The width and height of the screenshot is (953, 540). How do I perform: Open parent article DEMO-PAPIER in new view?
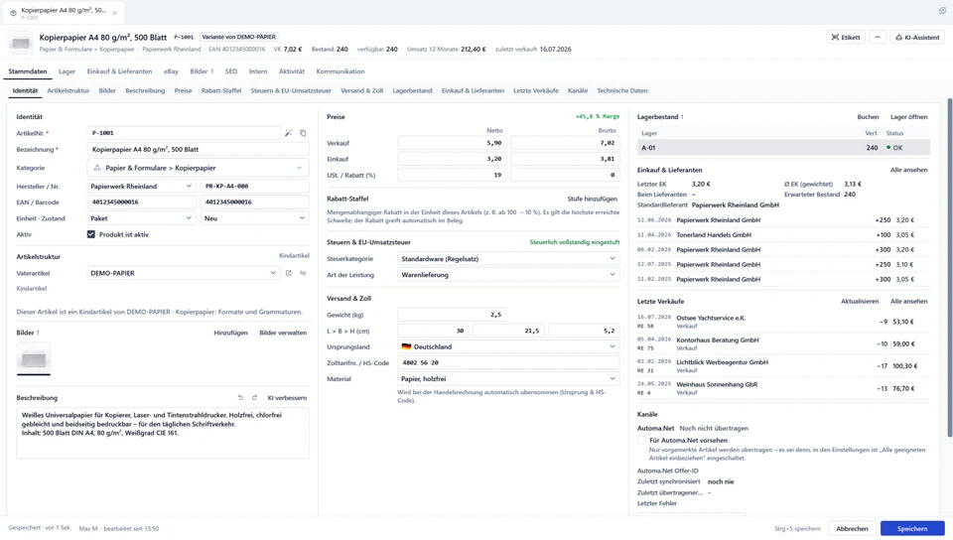point(289,273)
